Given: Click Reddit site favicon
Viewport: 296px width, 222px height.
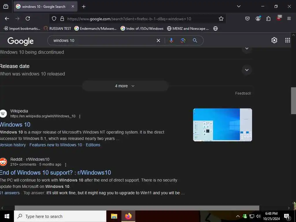Looking at the screenshot, I should pyautogui.click(x=3, y=162).
